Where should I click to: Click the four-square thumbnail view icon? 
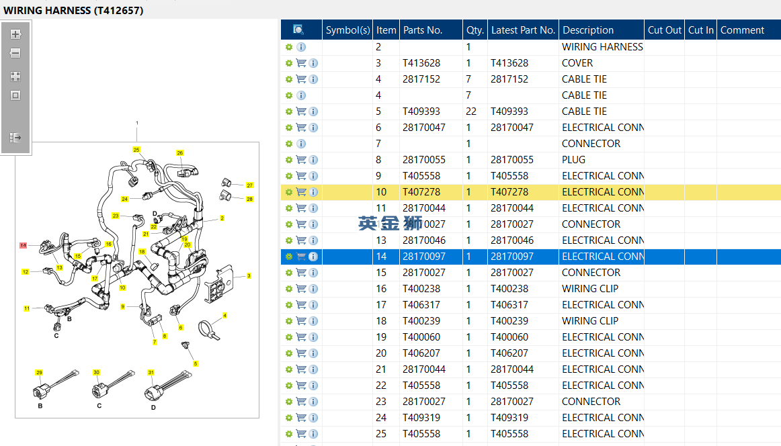tap(15, 77)
